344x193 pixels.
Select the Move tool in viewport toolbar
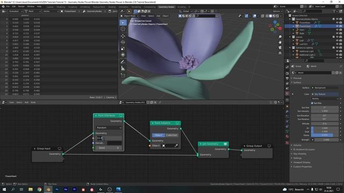pyautogui.click(x=123, y=36)
